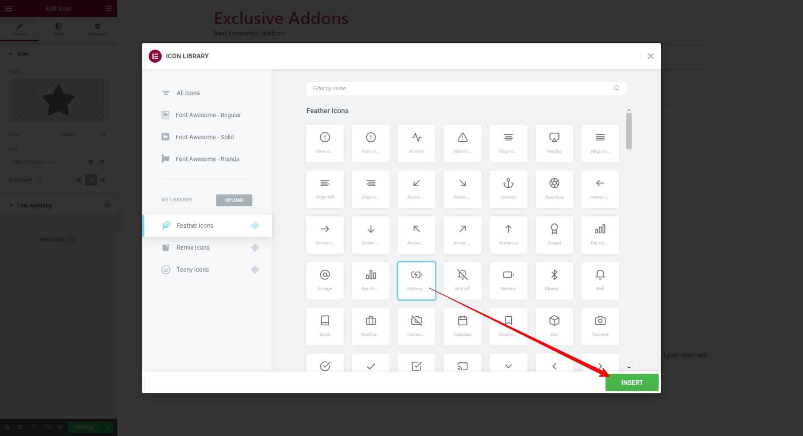Viewport: 803px width, 436px height.
Task: Select the Arrow up icon
Action: (508, 235)
